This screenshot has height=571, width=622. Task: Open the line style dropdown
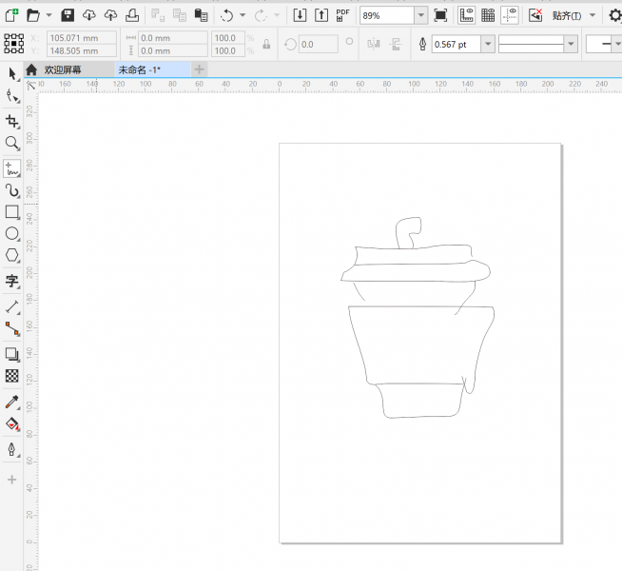570,45
